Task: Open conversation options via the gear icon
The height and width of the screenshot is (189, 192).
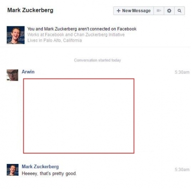Action: click(x=169, y=11)
